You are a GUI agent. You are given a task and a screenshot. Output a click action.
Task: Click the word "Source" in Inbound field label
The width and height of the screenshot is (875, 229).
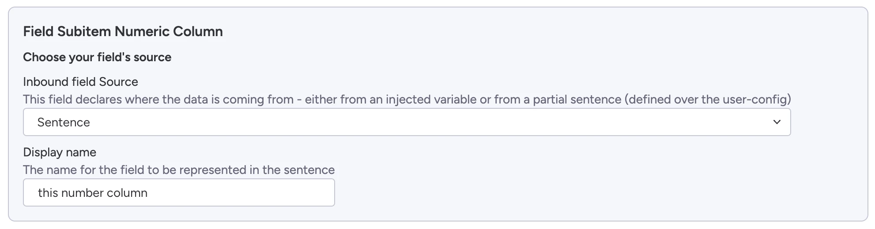118,82
